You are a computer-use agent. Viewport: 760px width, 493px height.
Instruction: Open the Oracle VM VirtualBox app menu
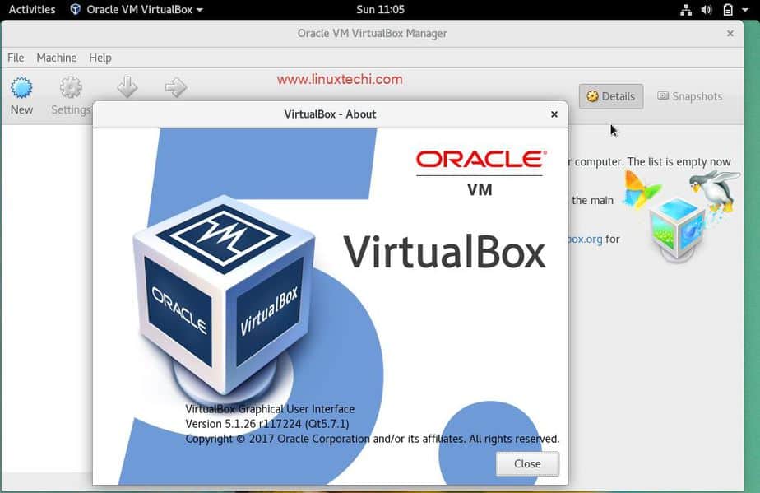[x=137, y=9]
